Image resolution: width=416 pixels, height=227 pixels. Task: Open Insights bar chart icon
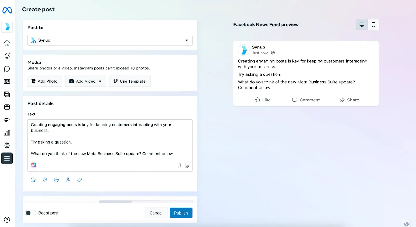coord(7,133)
